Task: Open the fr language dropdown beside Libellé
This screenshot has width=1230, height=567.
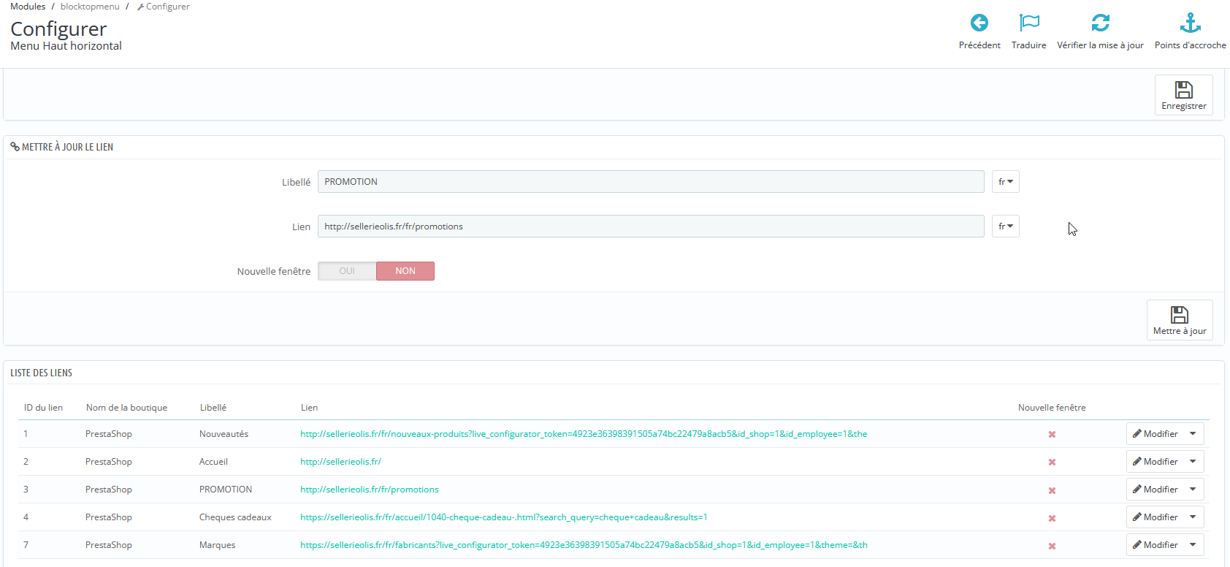Action: [x=1006, y=182]
